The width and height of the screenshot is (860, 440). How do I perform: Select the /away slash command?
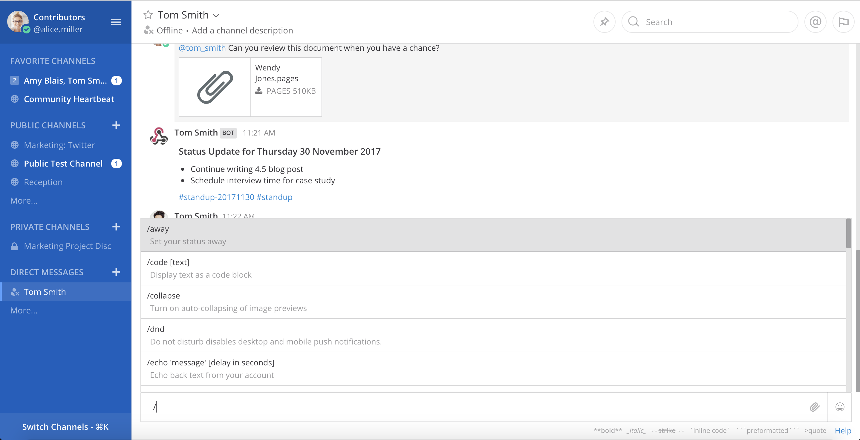click(493, 235)
